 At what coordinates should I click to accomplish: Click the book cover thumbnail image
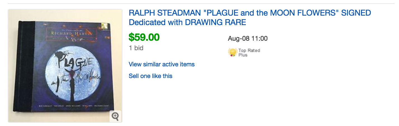click(x=65, y=66)
